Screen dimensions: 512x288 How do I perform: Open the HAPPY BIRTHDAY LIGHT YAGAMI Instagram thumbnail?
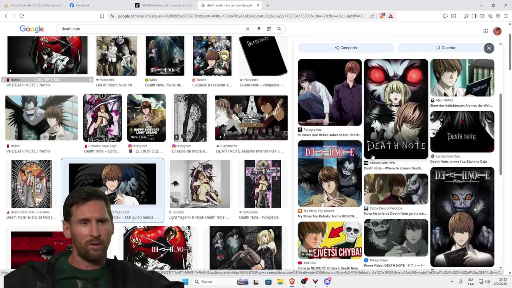pyautogui.click(x=146, y=118)
